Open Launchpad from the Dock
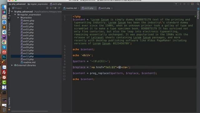The width and height of the screenshot is (200, 113). pos(4,17)
